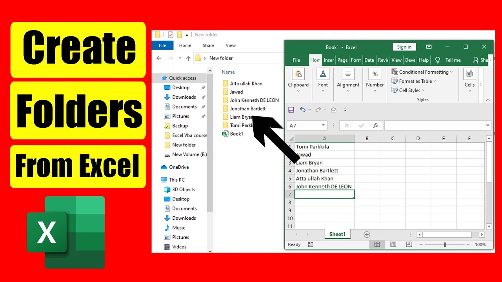The image size is (502, 282).
Task: Click the Sign in button in Excel
Action: (x=404, y=47)
